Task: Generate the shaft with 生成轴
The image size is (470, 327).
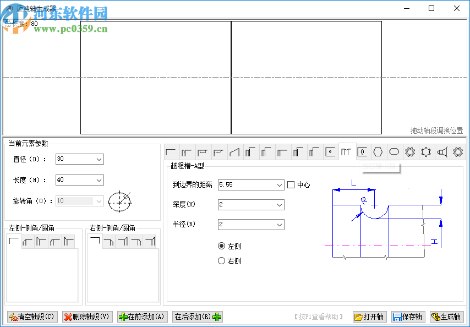Action: point(447,317)
